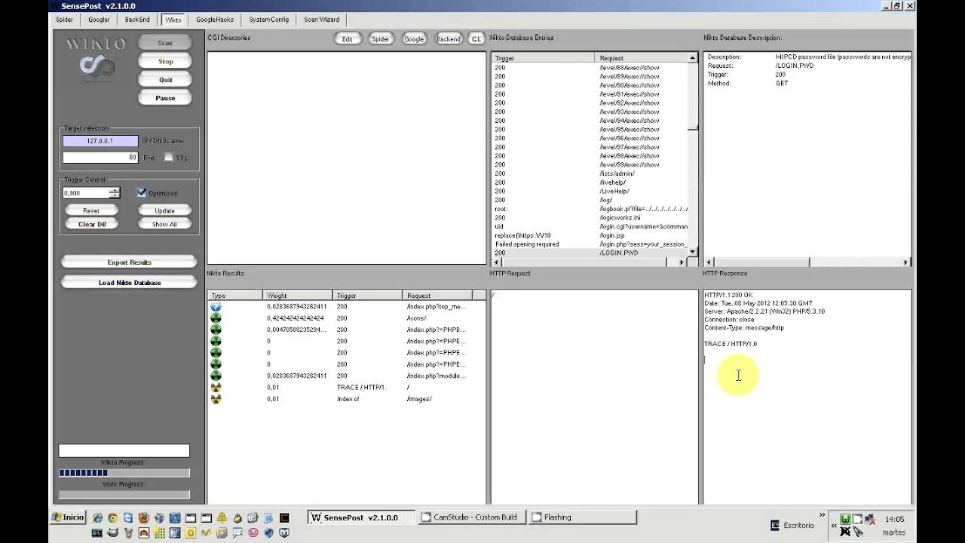Uncheck the Optimized checkbox
Viewport: 965px width, 543px height.
[x=141, y=192]
